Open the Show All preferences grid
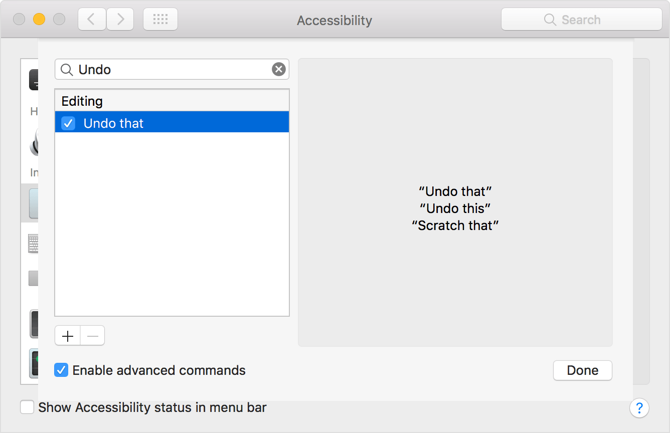 (x=160, y=20)
